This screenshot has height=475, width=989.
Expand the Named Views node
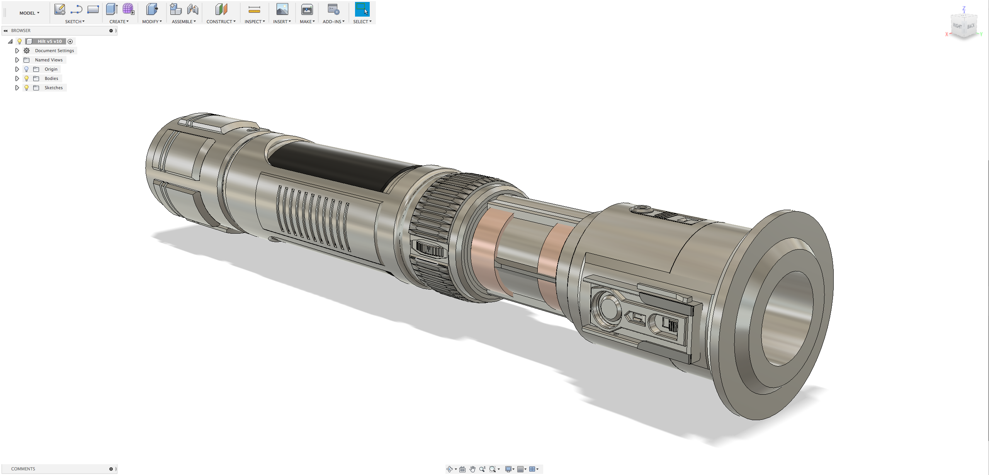pyautogui.click(x=17, y=60)
